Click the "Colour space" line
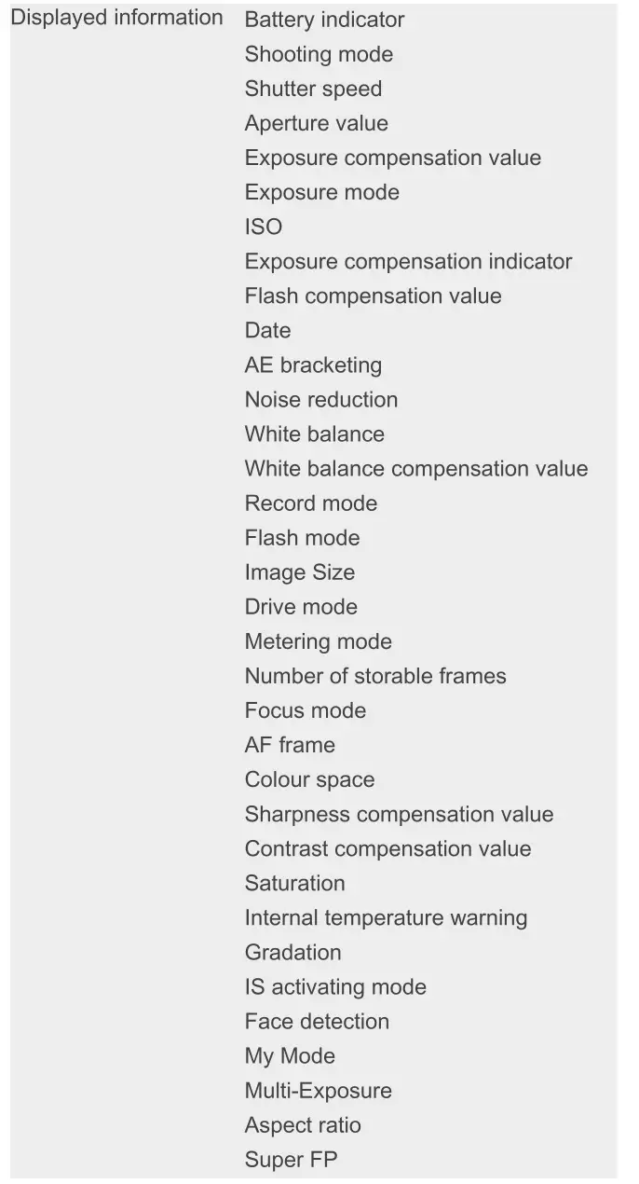The height and width of the screenshot is (1184, 639). pyautogui.click(x=309, y=778)
